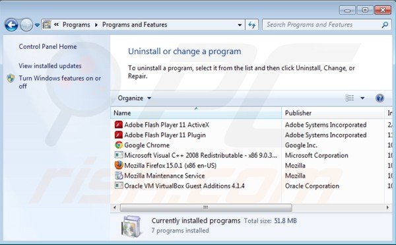Select Adobe Flash Player 11 Plugin
396x245 pixels.
point(165,135)
